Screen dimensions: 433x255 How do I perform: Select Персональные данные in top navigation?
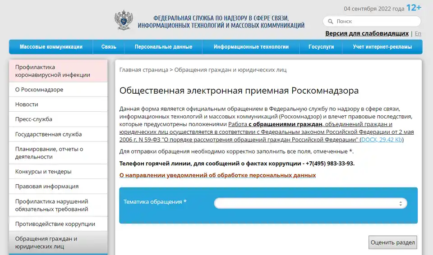pyautogui.click(x=163, y=47)
